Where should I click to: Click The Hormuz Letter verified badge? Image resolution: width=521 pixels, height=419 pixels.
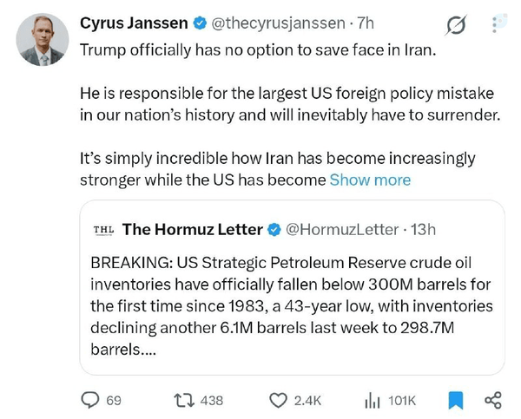(274, 230)
